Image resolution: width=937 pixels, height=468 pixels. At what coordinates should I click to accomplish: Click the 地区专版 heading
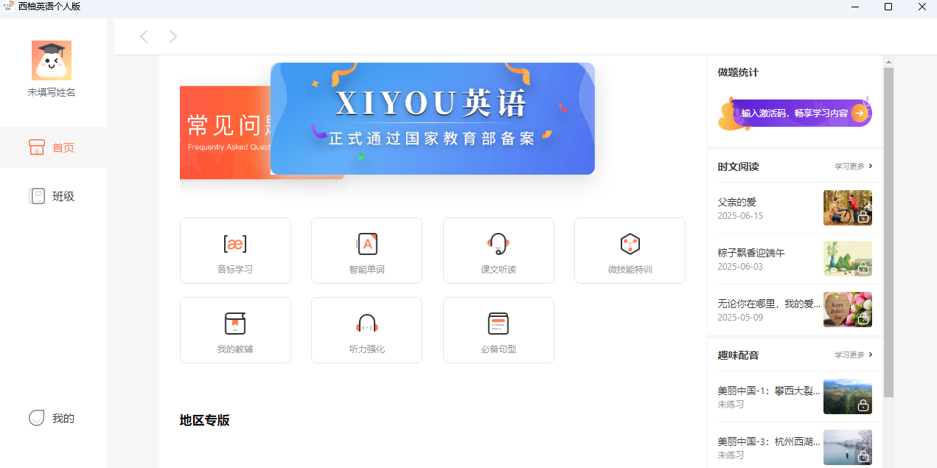click(205, 421)
